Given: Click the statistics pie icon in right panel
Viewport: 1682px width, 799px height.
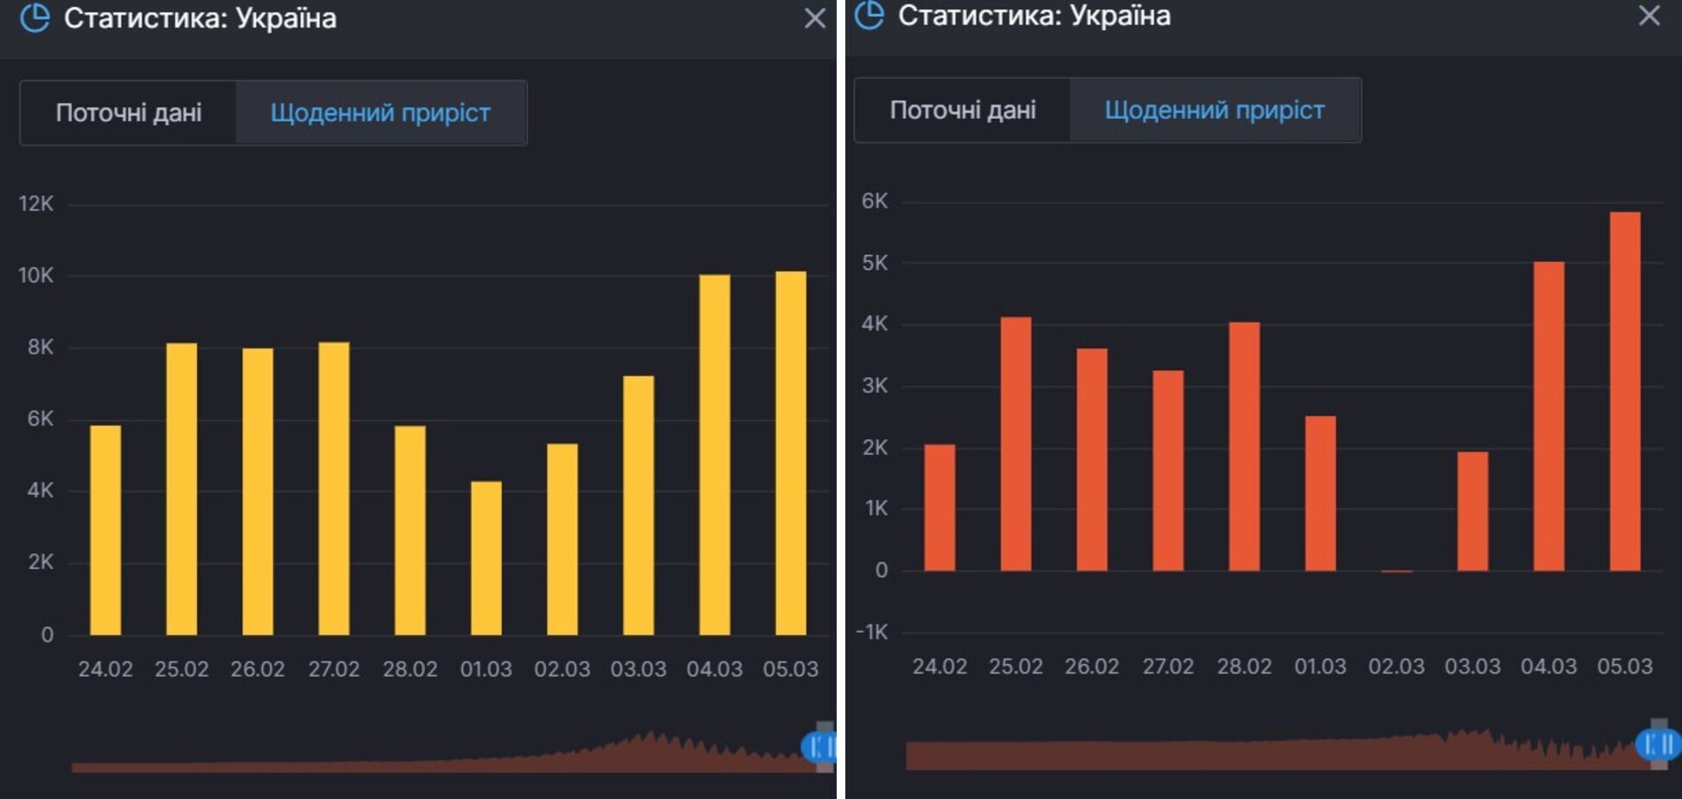Looking at the screenshot, I should click(869, 15).
